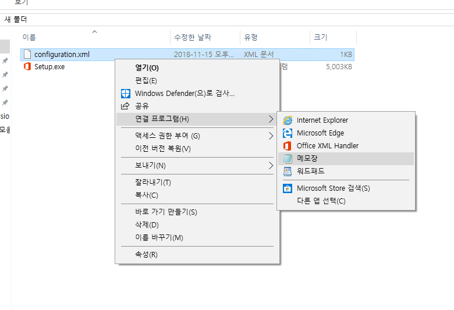Click the 2018-11-15 modified date cell
This screenshot has width=454, height=310.
(204, 55)
